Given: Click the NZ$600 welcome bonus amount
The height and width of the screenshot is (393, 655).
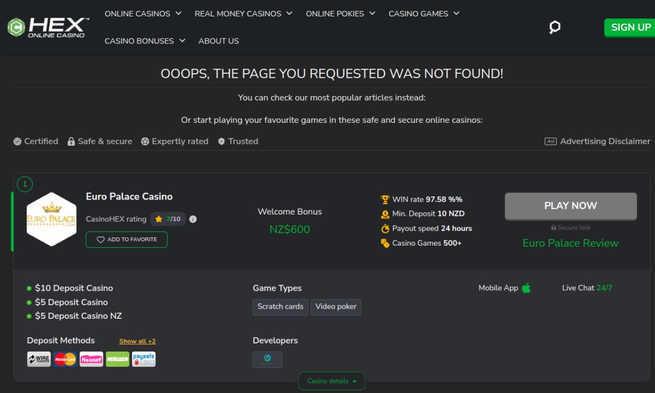Looking at the screenshot, I should 290,229.
